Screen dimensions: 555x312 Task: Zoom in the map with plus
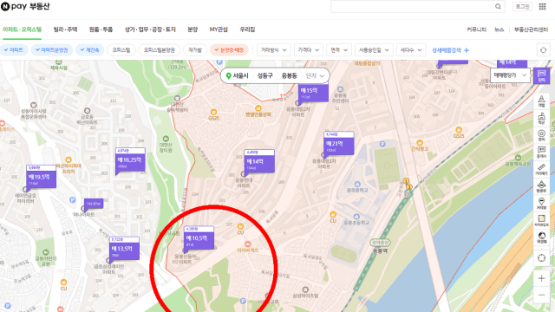(x=541, y=278)
